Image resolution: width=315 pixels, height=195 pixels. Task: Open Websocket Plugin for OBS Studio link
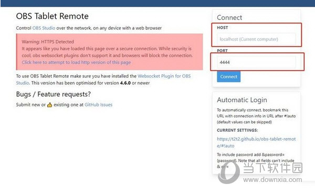pos(103,79)
